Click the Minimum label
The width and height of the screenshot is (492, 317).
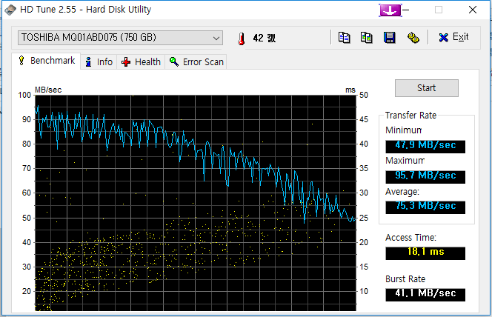[404, 130]
